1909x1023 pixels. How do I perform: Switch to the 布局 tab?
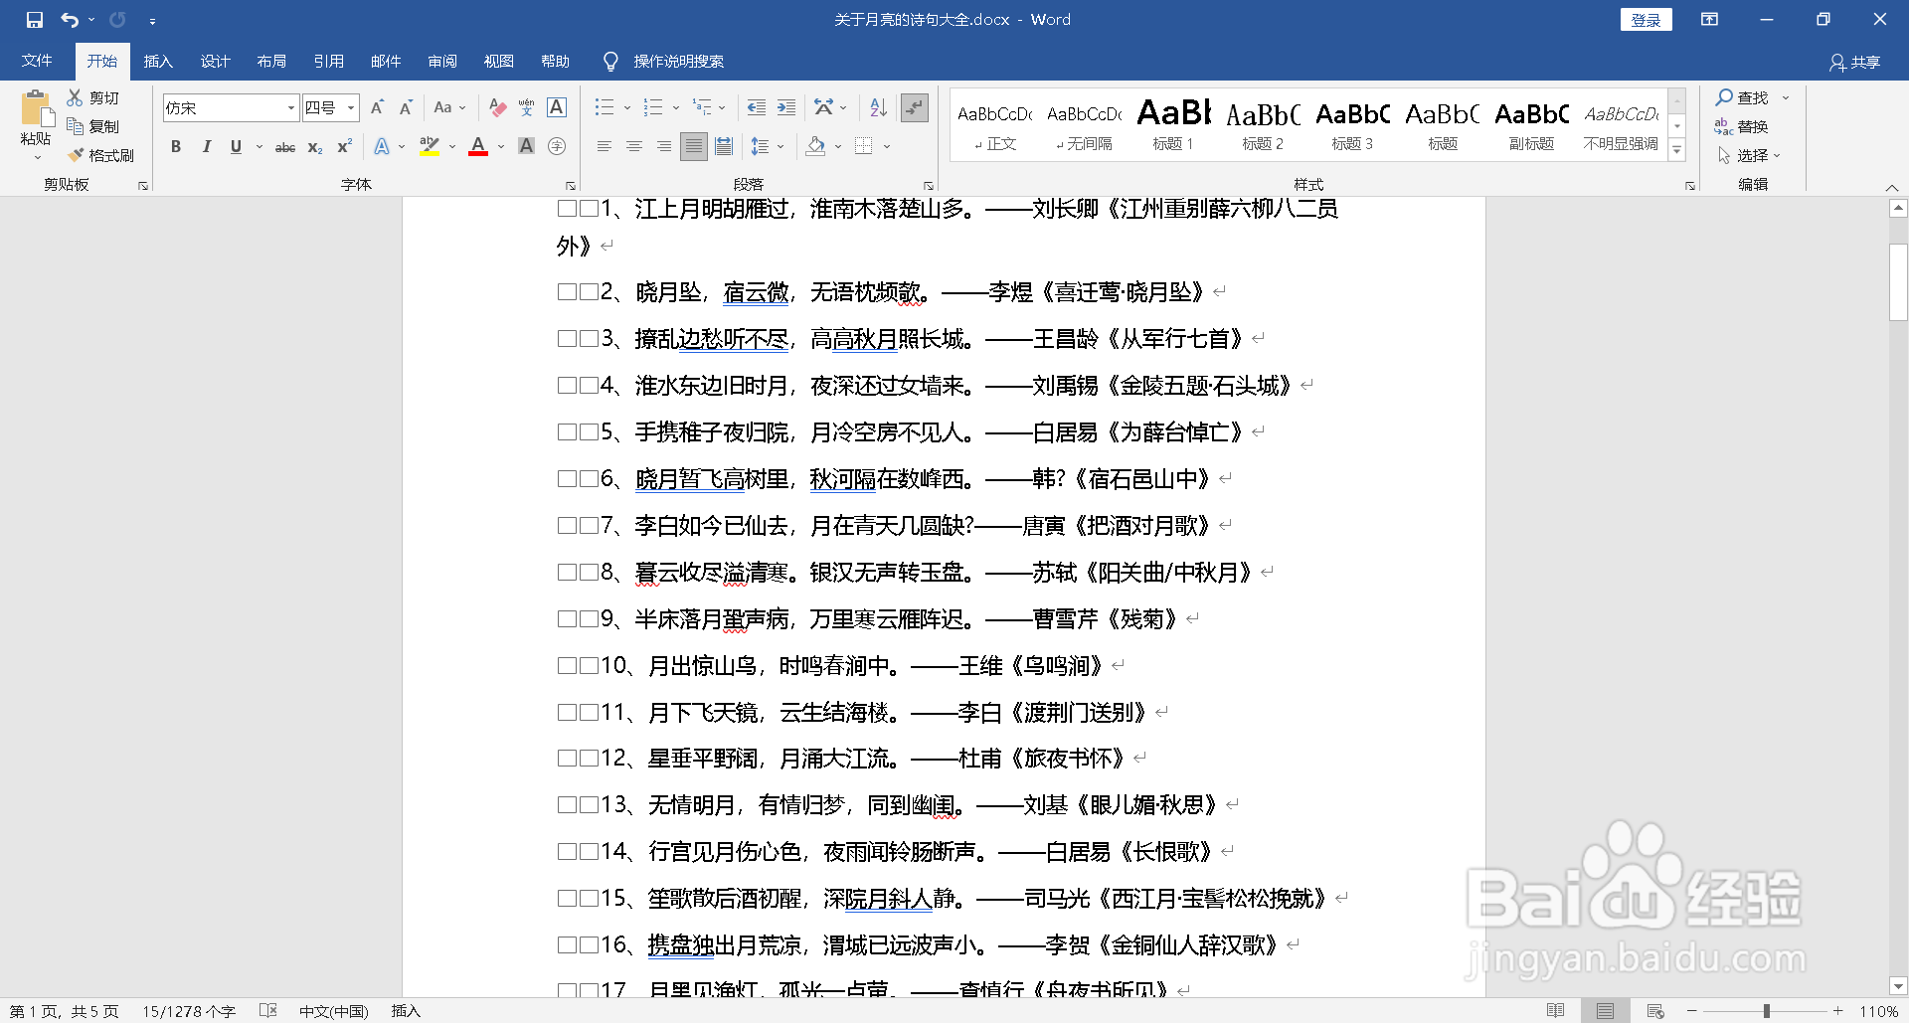point(271,62)
